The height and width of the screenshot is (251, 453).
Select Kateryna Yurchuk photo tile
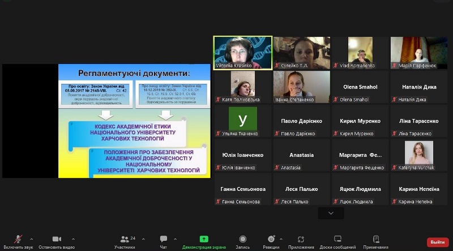coord(419,155)
